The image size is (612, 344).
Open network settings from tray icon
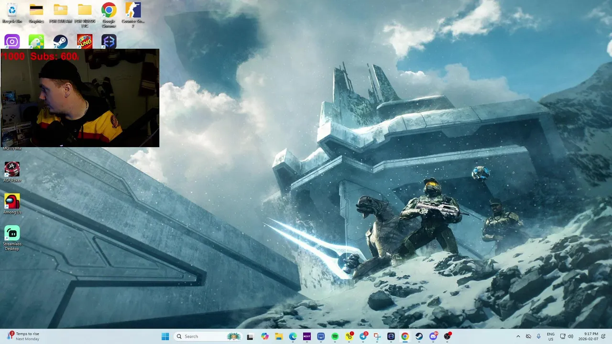pos(563,336)
